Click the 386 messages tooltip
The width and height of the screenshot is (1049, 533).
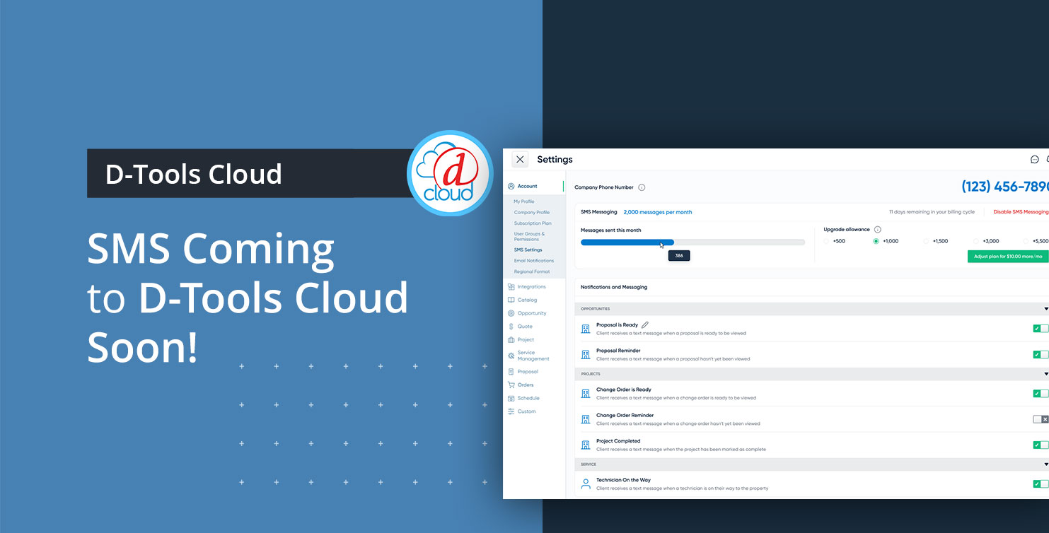point(679,256)
